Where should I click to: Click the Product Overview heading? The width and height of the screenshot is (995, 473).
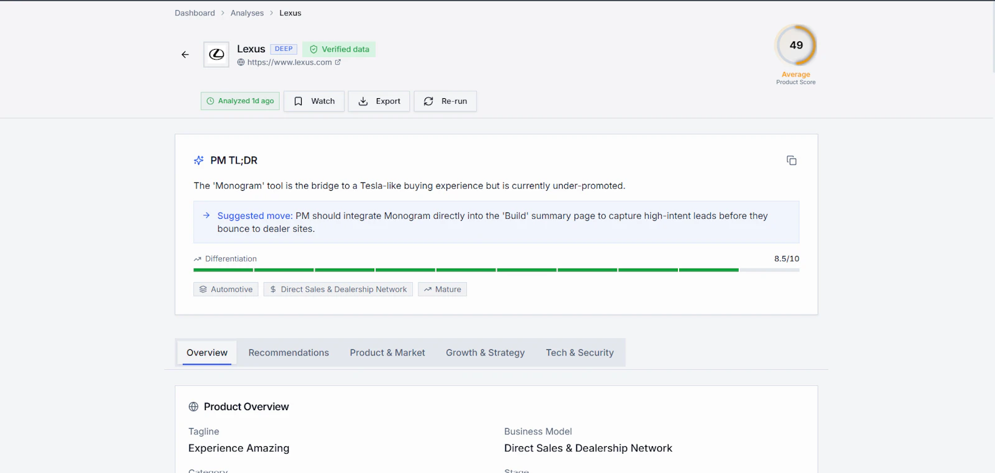[x=246, y=406]
